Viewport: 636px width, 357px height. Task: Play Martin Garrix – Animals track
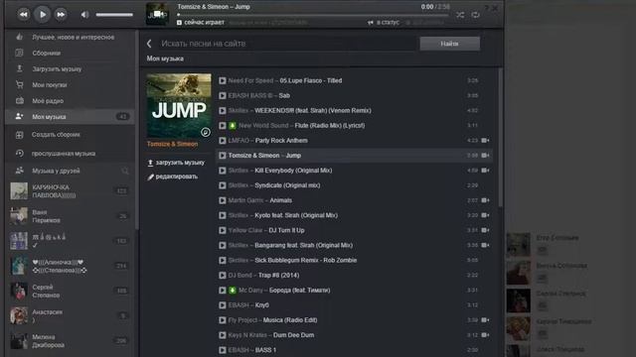tap(223, 200)
